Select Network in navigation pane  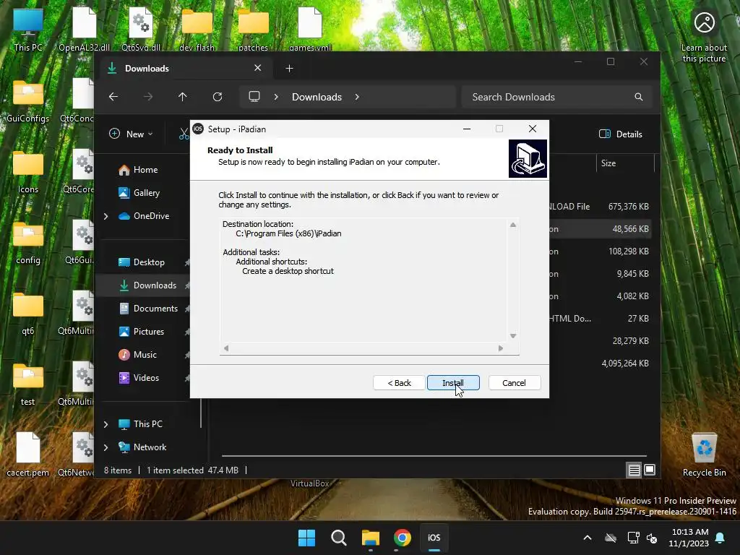coord(150,447)
